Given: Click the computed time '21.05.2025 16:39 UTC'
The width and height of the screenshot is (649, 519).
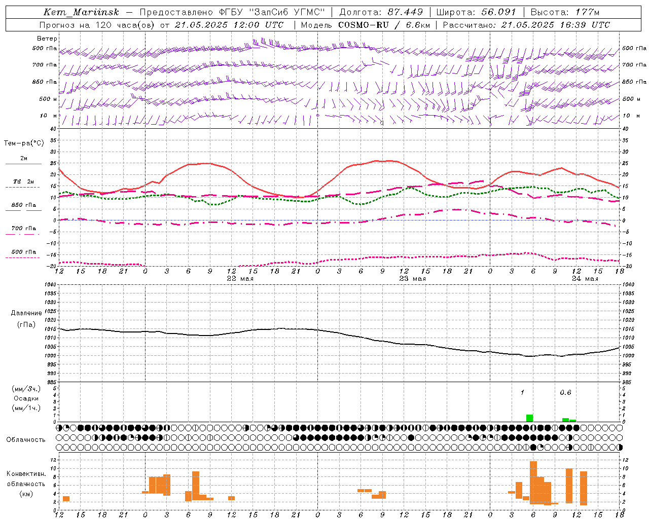Looking at the screenshot, I should [556, 25].
